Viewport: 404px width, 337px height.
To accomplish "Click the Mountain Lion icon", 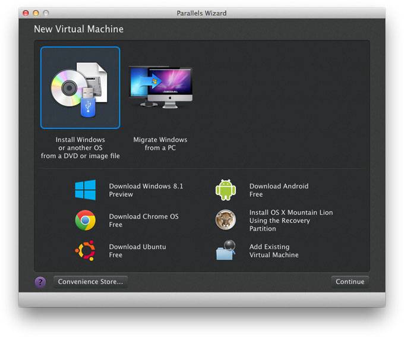I will click(x=225, y=220).
